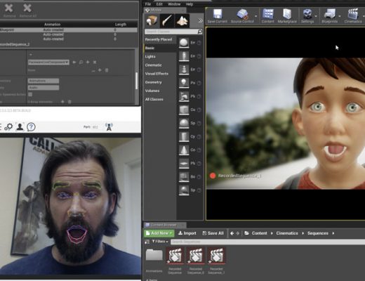The height and width of the screenshot is (281, 365).
Task: Select the Paint mode brush icon
Action: point(166,20)
